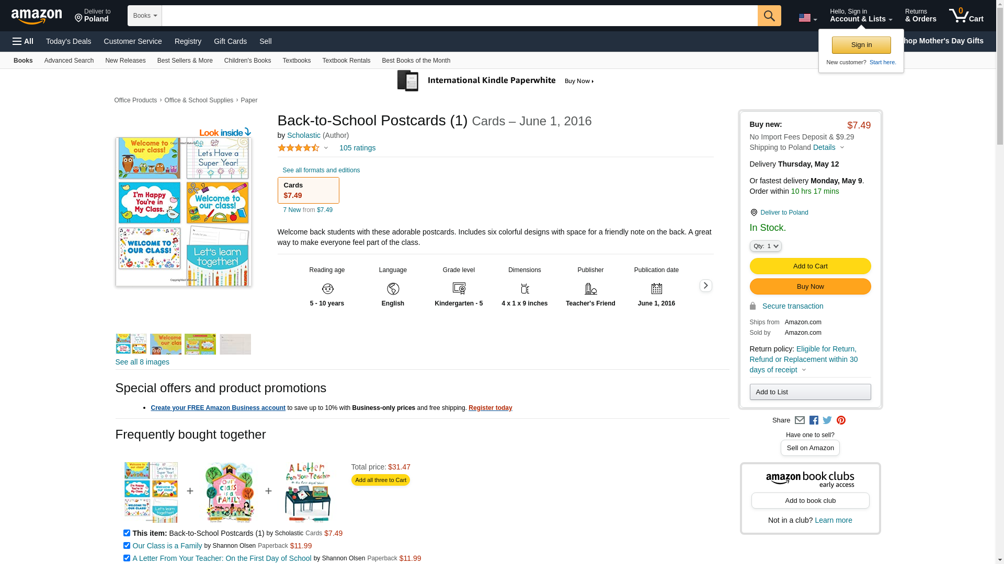This screenshot has height=564, width=1004.
Task: Share product via email icon
Action: pyautogui.click(x=800, y=420)
